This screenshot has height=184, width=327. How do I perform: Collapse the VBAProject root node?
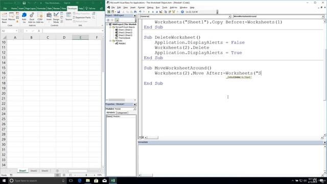(x=107, y=25)
